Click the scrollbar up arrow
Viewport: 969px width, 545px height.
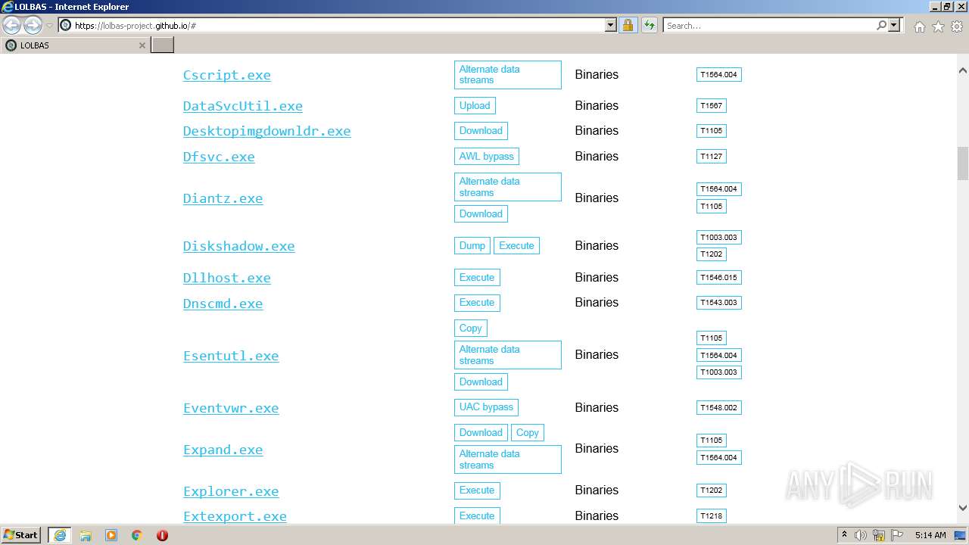click(x=962, y=70)
